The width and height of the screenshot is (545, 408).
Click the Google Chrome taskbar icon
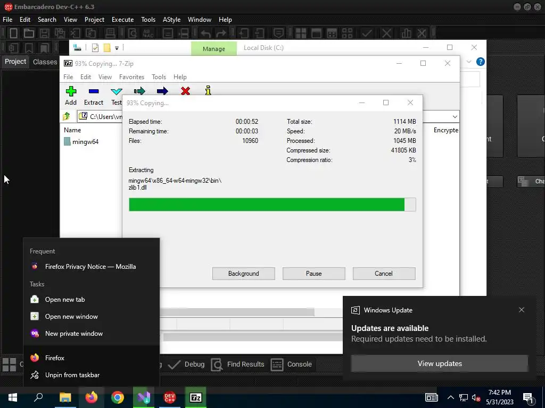coord(118,397)
